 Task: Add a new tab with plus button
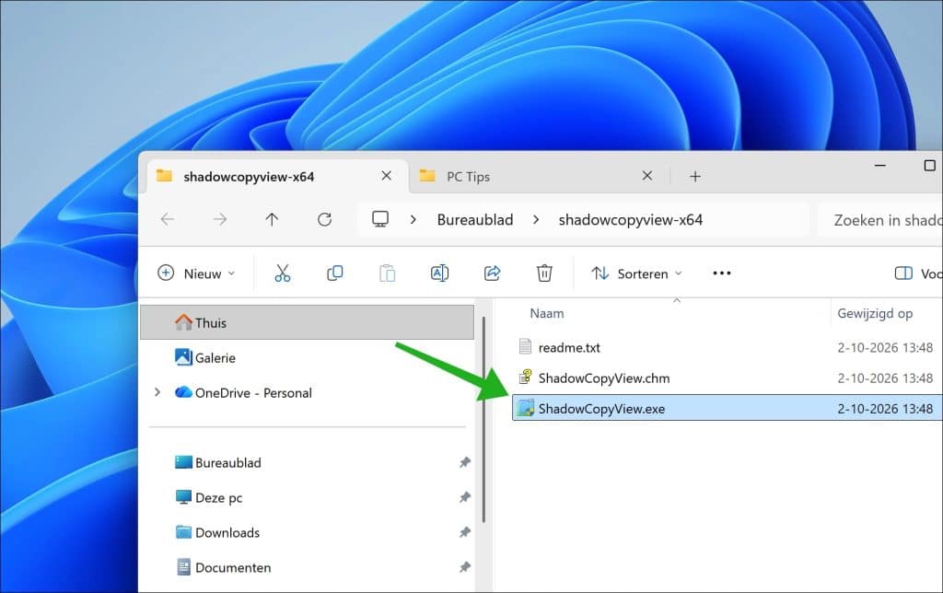point(695,176)
